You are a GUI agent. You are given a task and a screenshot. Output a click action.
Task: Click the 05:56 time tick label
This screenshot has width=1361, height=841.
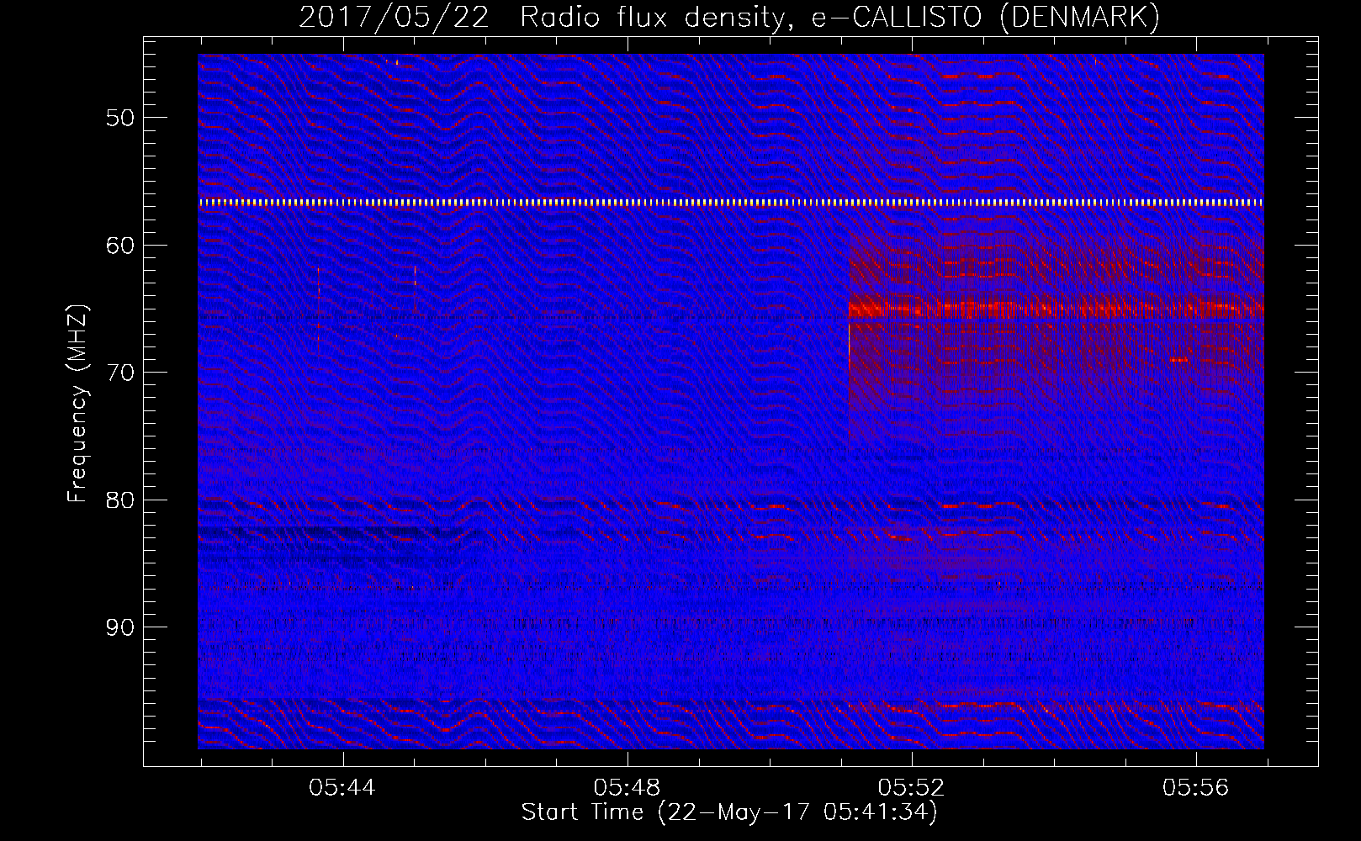pyautogui.click(x=1195, y=788)
